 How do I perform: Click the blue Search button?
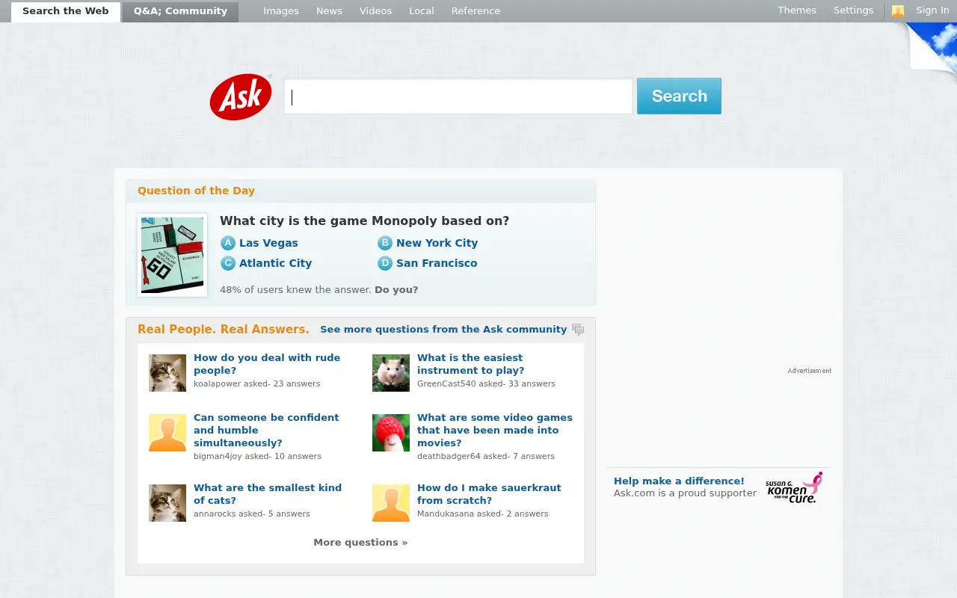point(679,96)
